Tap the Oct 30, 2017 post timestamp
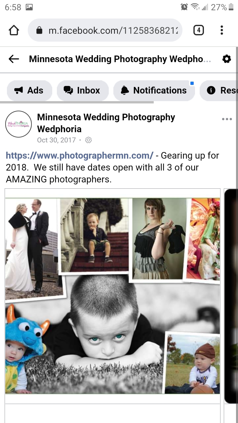238x423 pixels. [57, 140]
